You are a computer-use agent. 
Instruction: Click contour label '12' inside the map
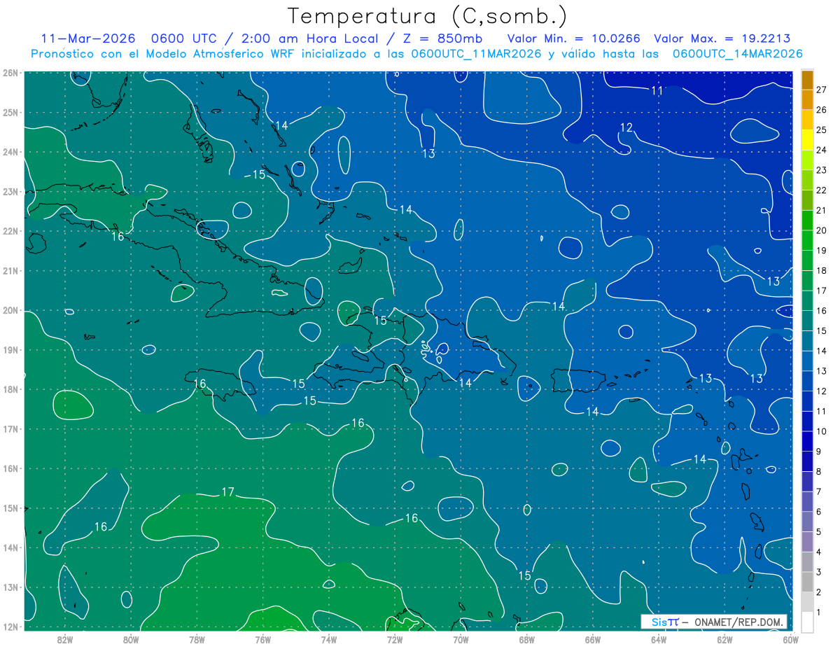[626, 127]
